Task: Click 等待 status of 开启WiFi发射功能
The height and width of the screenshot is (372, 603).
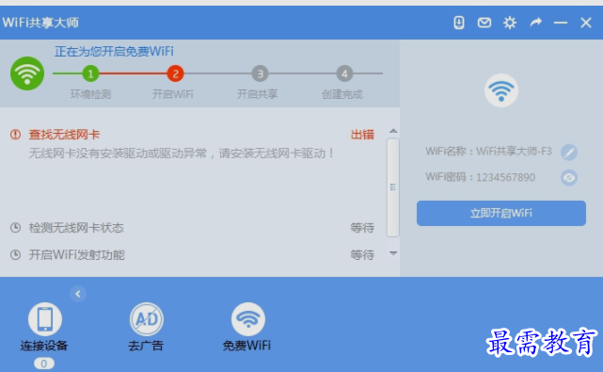Action: (x=362, y=254)
